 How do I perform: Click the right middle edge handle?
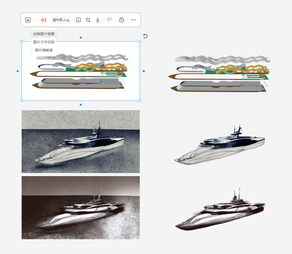click(x=144, y=71)
